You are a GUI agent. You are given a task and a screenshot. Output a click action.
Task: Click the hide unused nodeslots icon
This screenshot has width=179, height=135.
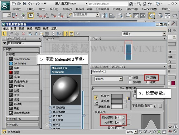[x=36, y=34]
